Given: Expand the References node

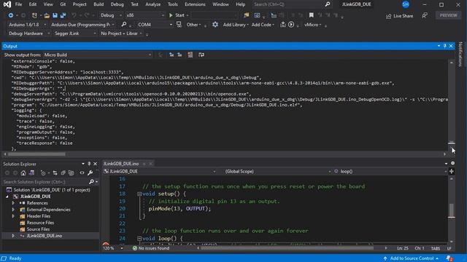Looking at the screenshot, I should point(13,203).
